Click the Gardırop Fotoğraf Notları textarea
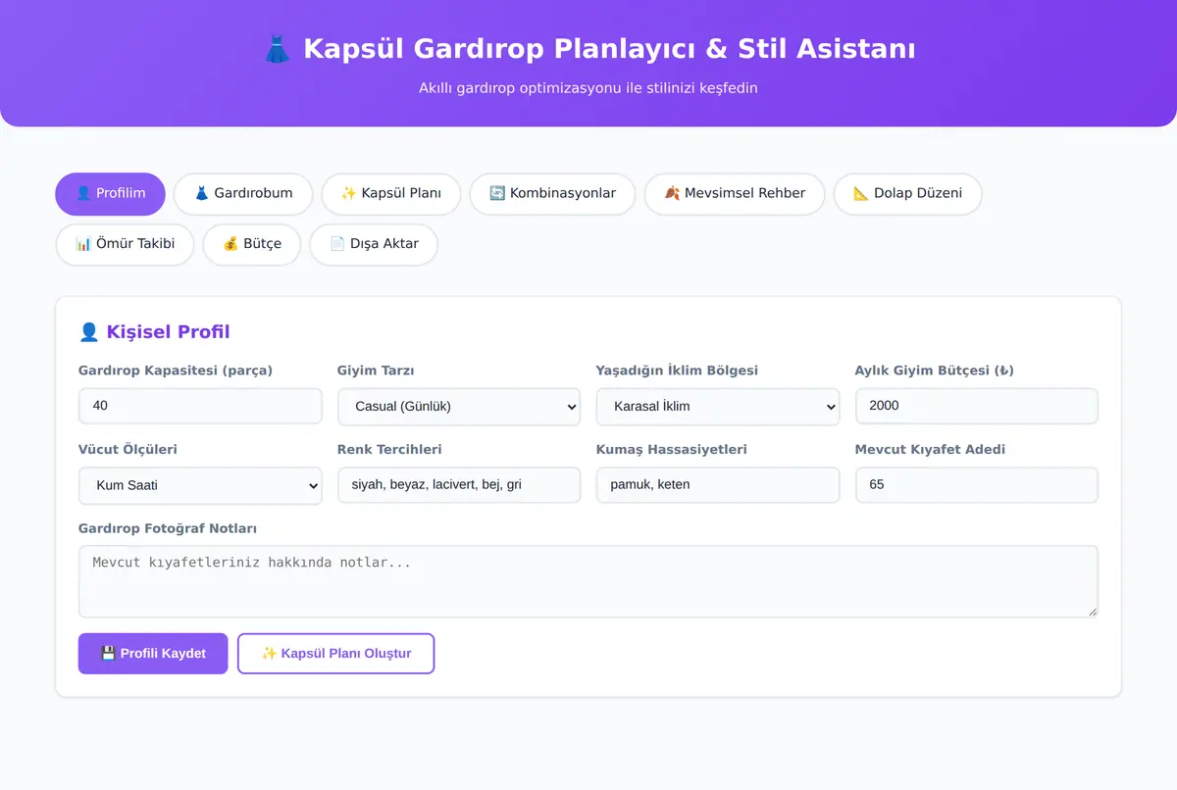Image resolution: width=1177 pixels, height=790 pixels. [x=588, y=581]
